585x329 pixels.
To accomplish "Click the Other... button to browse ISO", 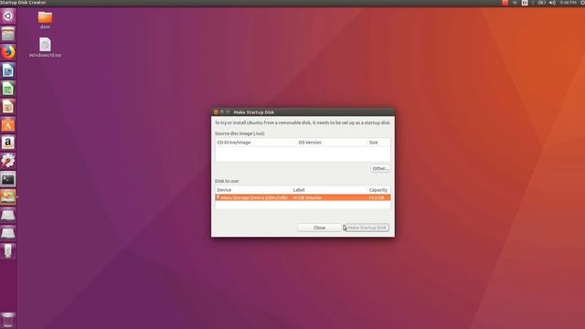I will [x=380, y=168].
